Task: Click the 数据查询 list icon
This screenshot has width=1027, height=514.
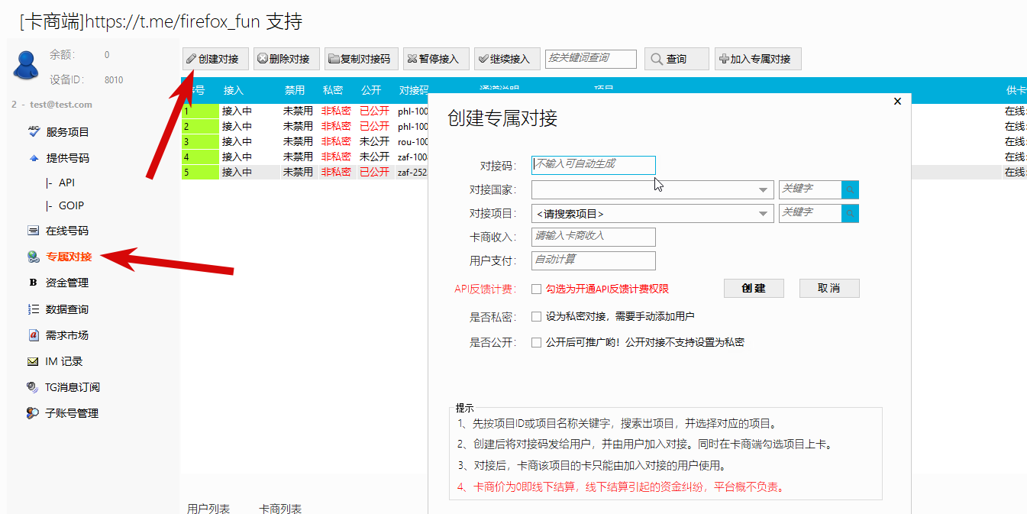Action: click(33, 309)
